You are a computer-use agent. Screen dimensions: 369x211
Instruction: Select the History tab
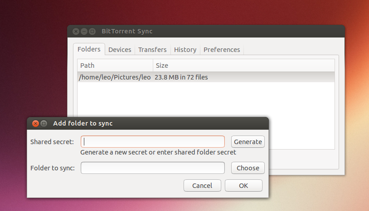(185, 50)
